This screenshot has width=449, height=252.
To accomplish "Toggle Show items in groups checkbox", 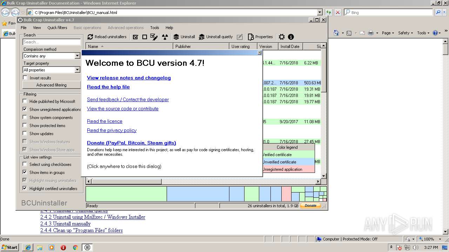I will 25,172.
